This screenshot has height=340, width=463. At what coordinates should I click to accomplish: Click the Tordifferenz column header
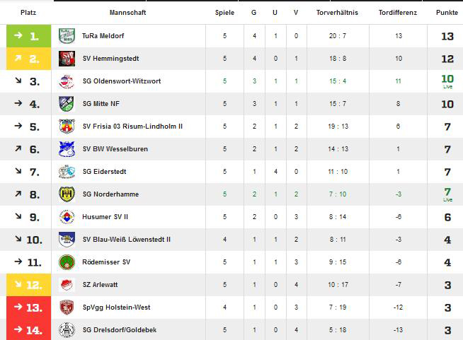click(x=398, y=13)
